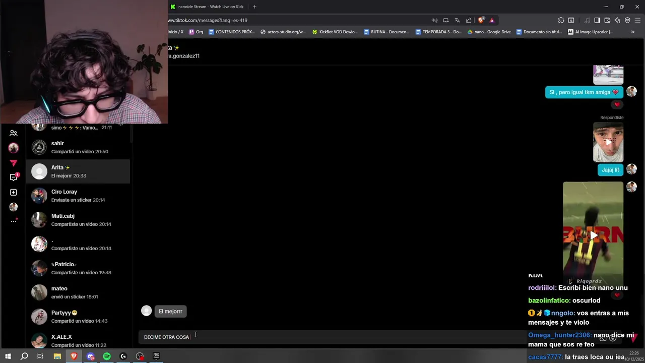The height and width of the screenshot is (363, 645).
Task: Open Discord from the taskbar
Action: click(x=91, y=356)
